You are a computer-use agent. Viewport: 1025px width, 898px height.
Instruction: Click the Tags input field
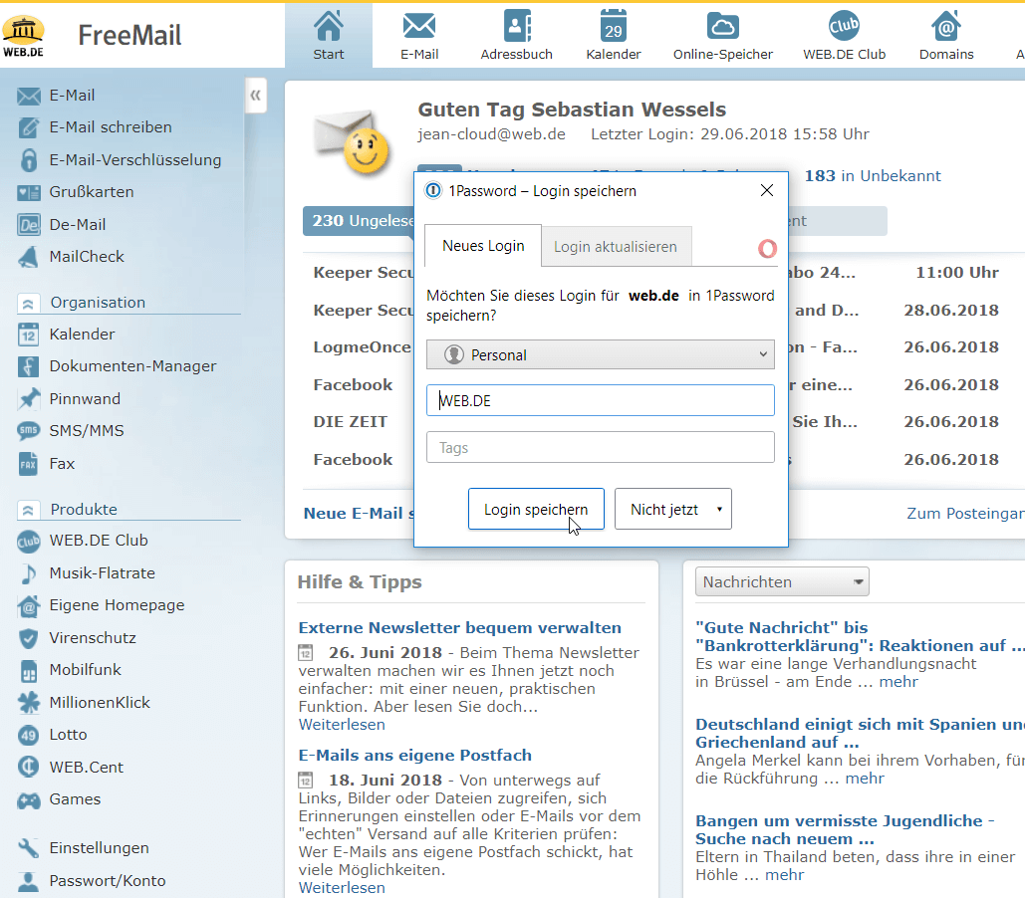600,448
